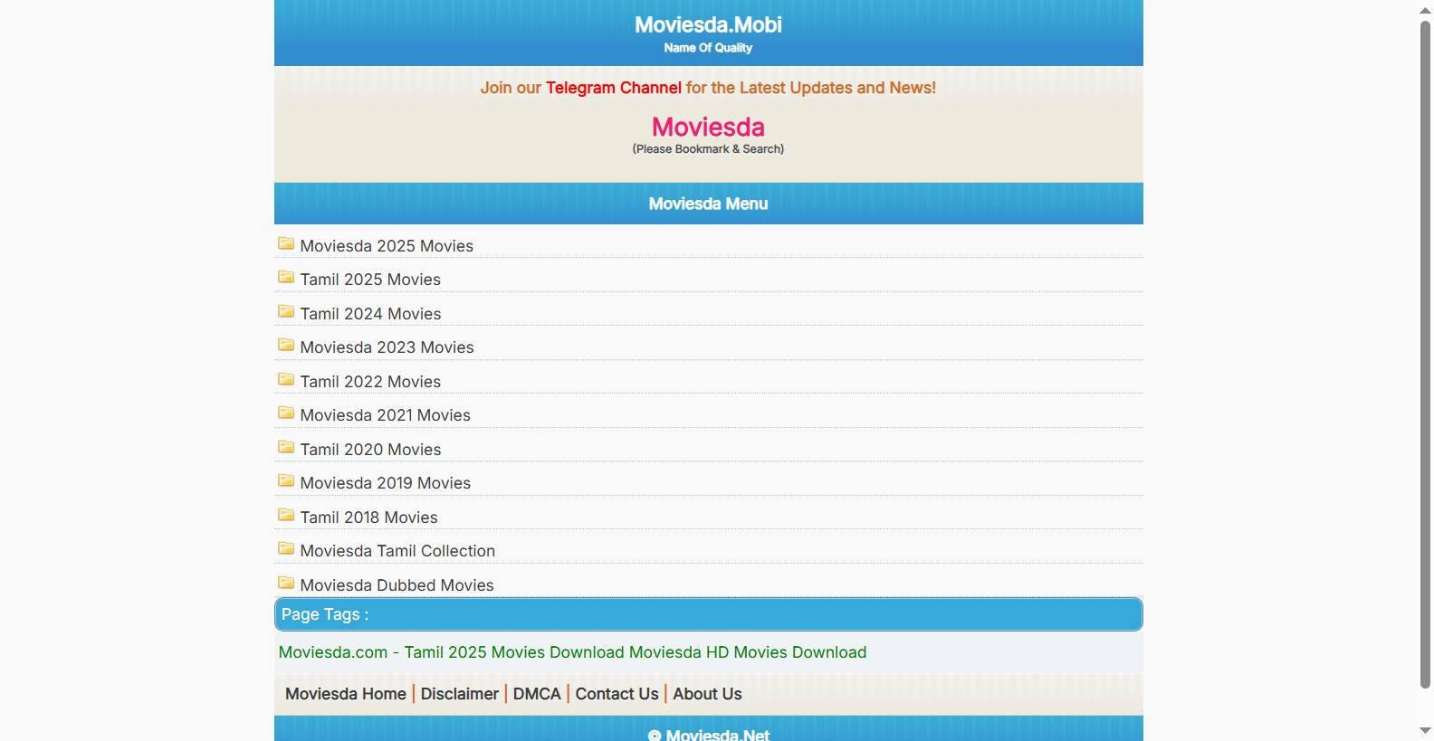Visit the About Us page
The width and height of the screenshot is (1434, 741).
707,694
